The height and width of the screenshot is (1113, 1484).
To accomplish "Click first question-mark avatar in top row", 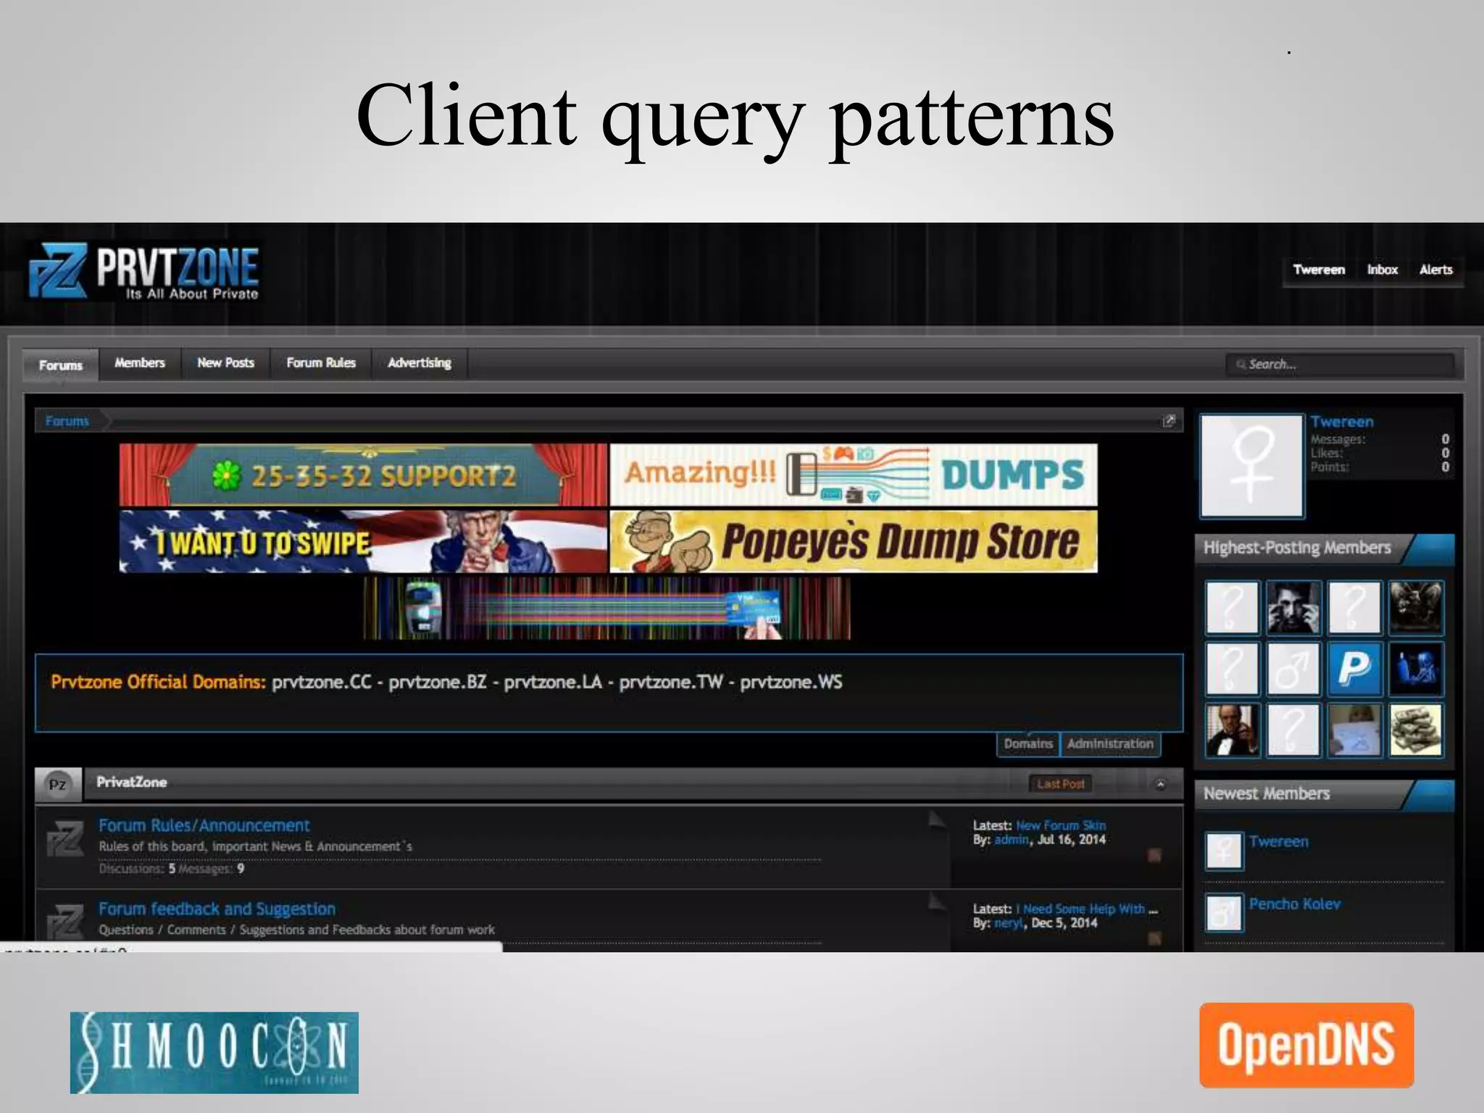I will pyautogui.click(x=1232, y=607).
